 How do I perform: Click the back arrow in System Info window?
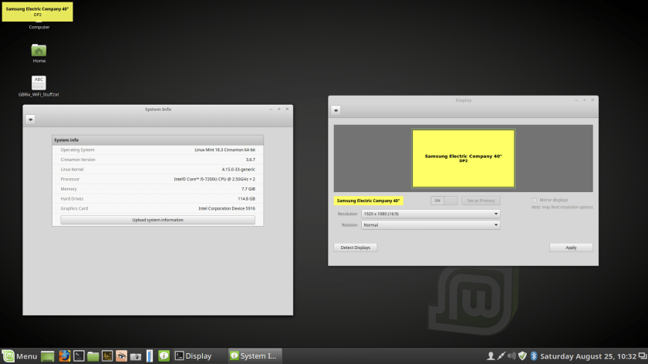click(x=31, y=120)
